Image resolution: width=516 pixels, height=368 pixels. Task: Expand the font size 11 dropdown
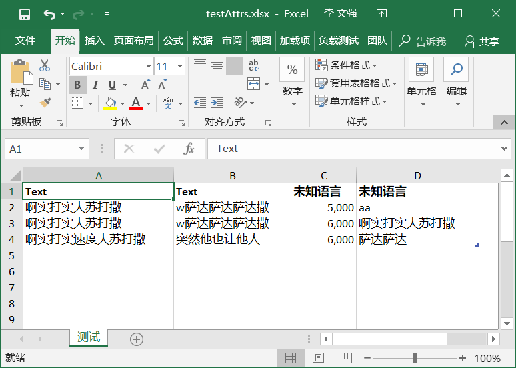point(179,67)
